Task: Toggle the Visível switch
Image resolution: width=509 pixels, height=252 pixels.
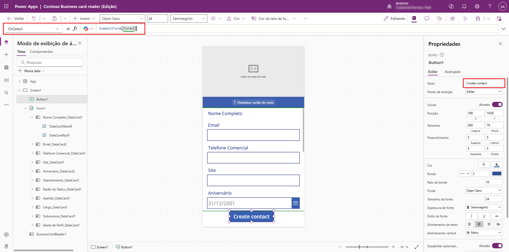Action: click(x=497, y=104)
